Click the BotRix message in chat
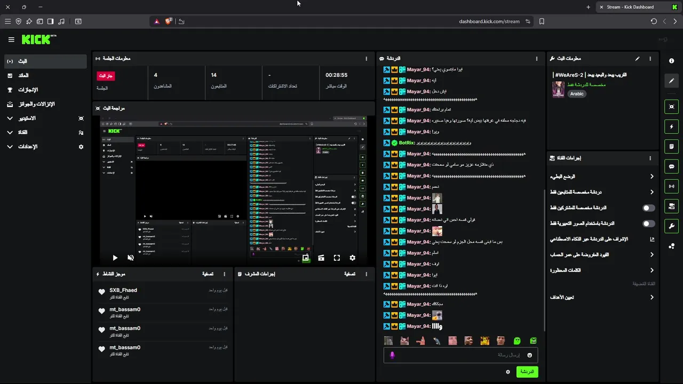This screenshot has height=384, width=683. [428, 143]
